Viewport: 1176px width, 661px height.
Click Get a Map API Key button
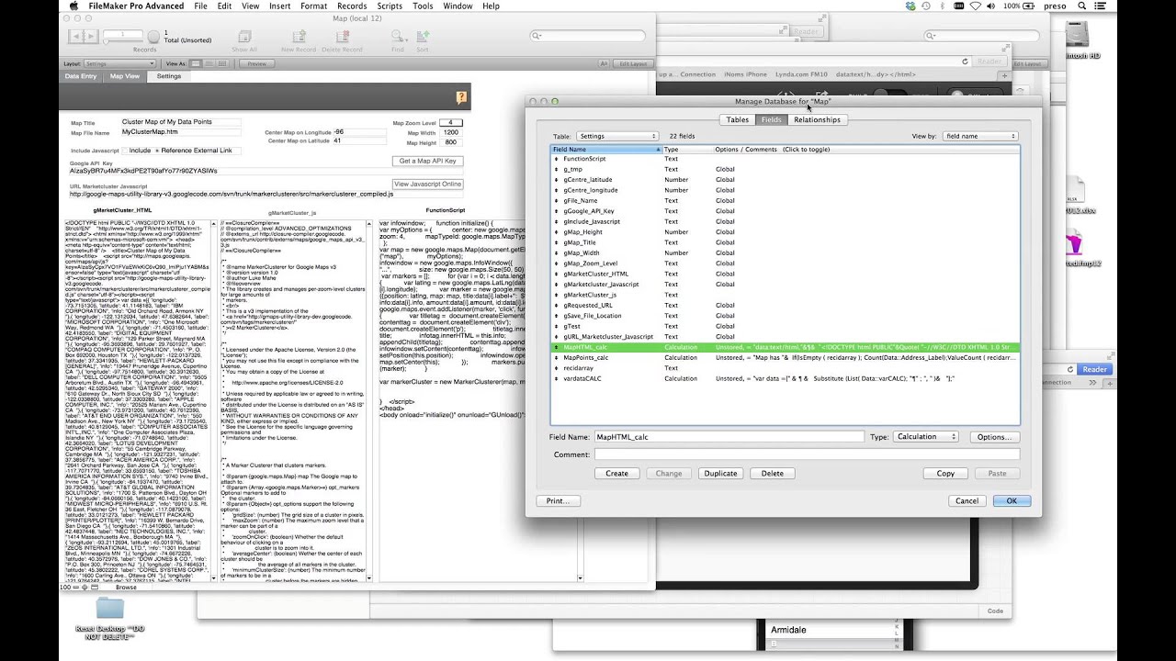point(427,161)
